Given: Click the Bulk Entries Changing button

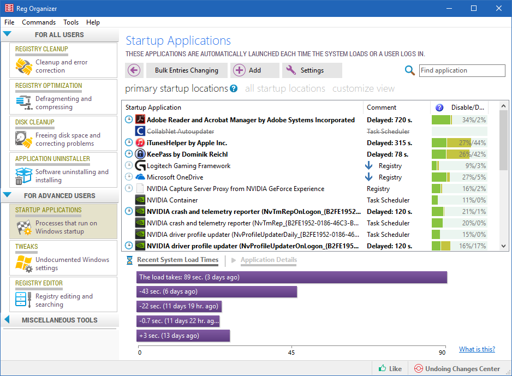Looking at the screenshot, I should (186, 70).
